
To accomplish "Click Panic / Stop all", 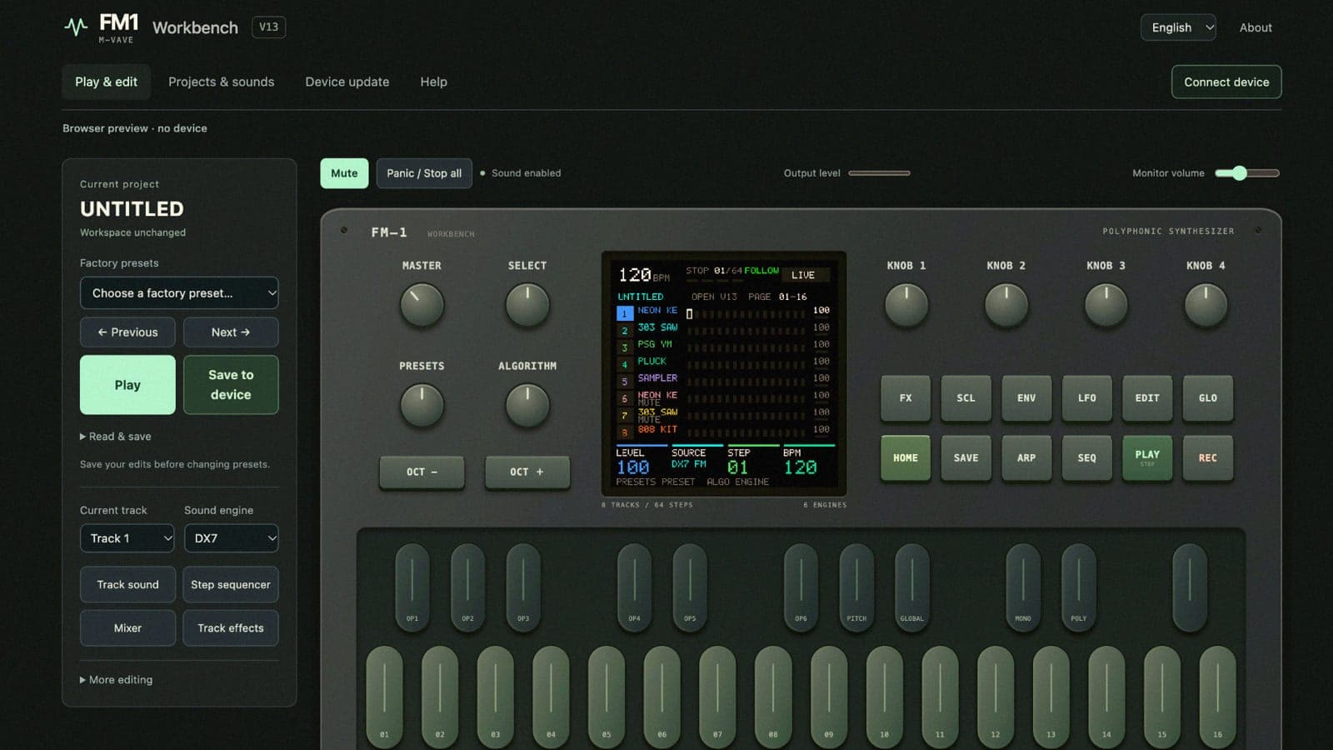I will click(424, 173).
